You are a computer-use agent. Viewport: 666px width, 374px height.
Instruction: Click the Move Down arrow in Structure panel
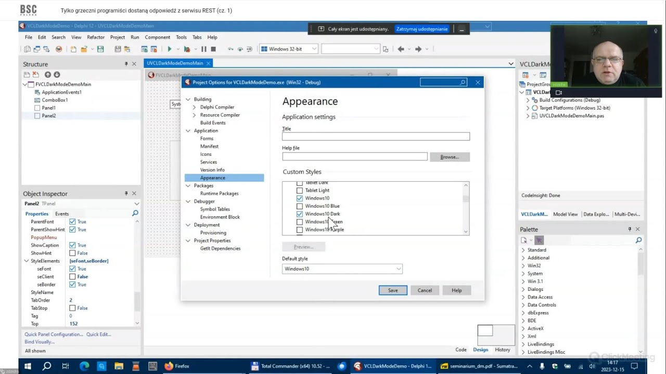(x=57, y=75)
